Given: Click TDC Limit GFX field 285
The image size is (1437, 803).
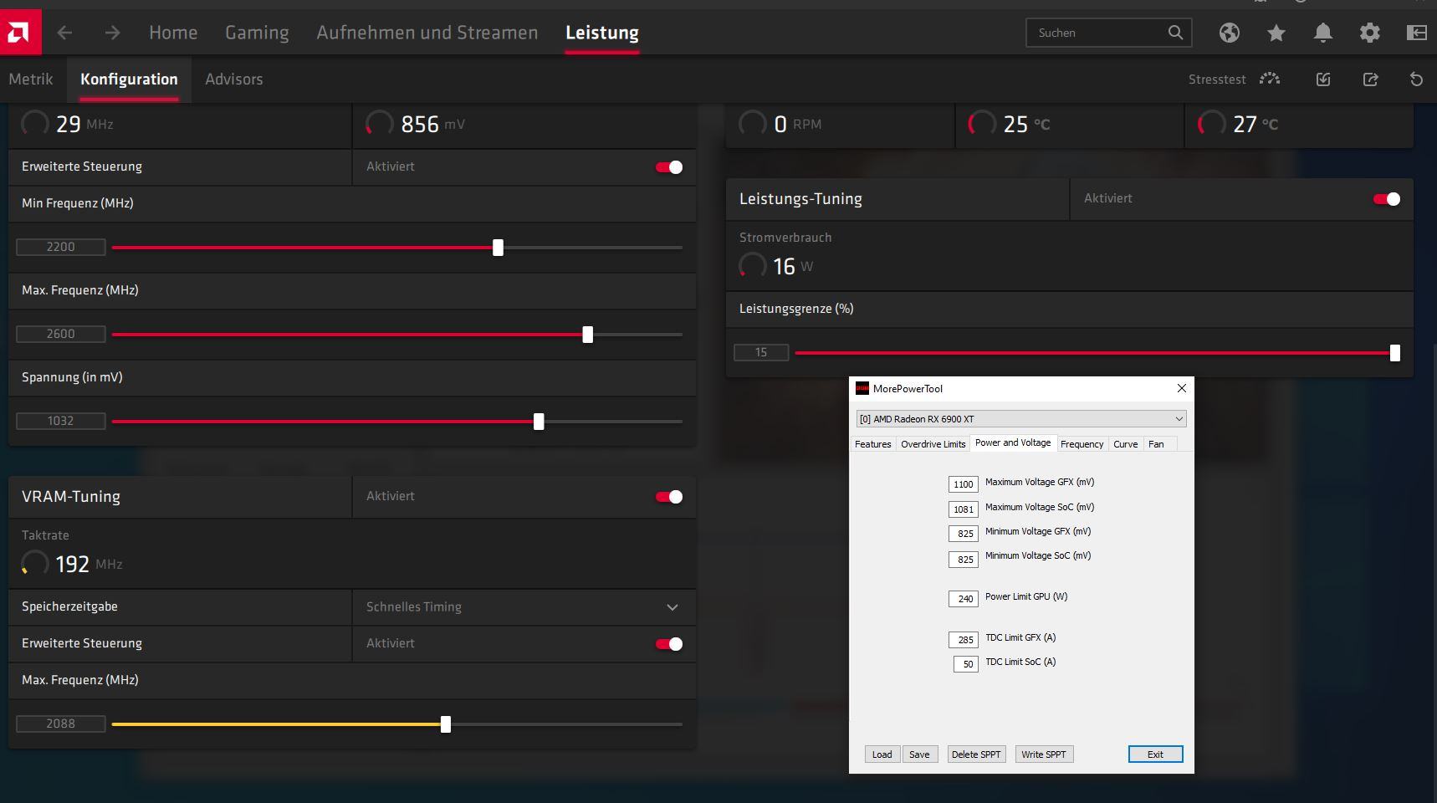Looking at the screenshot, I should pos(964,640).
